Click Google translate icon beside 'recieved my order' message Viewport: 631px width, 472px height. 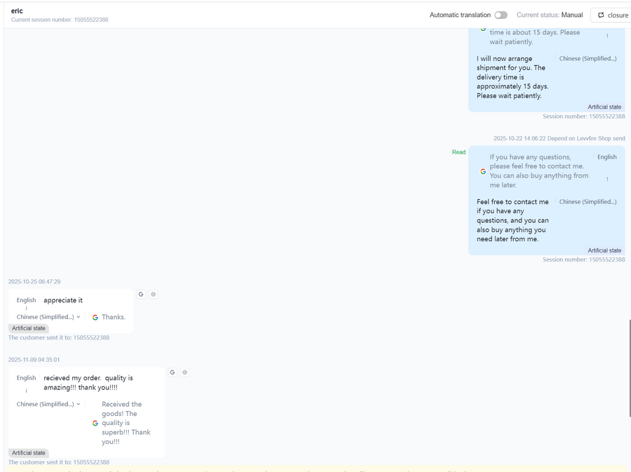[172, 372]
